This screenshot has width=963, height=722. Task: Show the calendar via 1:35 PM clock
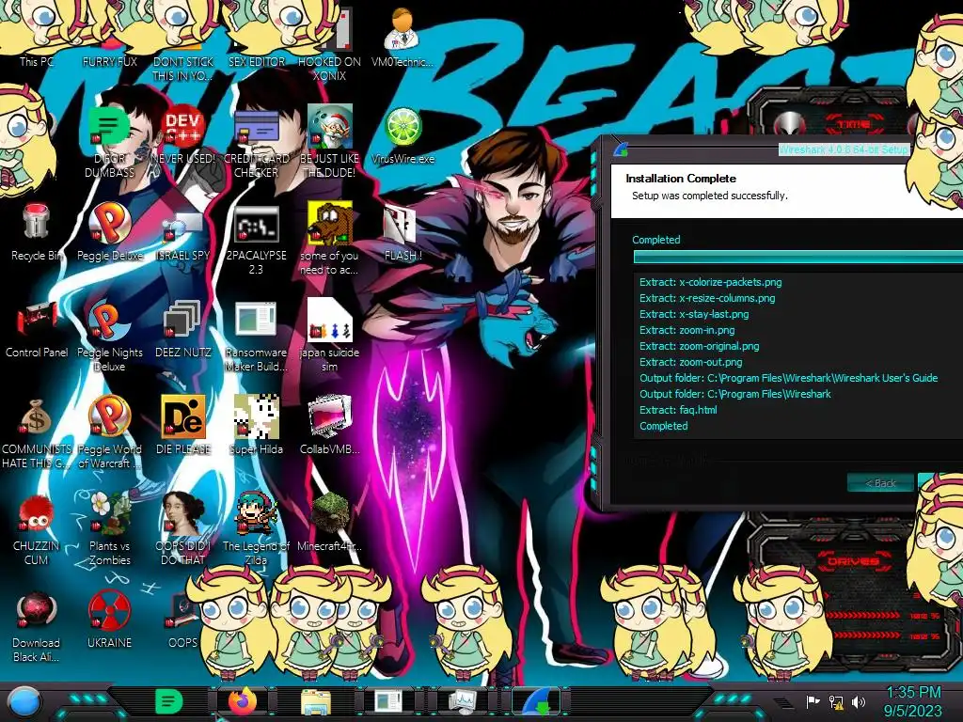coord(913,701)
